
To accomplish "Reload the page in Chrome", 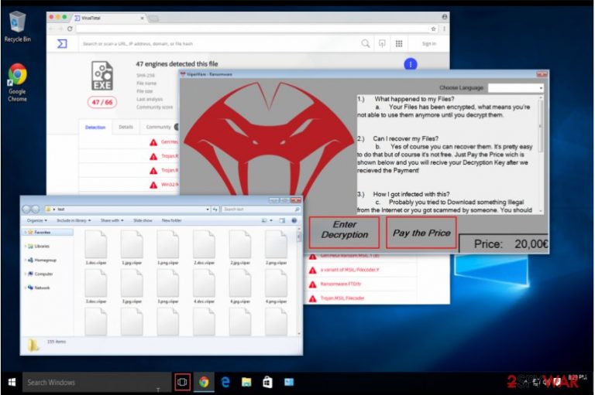I will coord(70,29).
